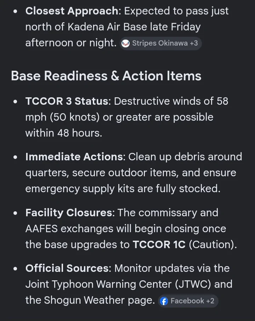Click the bullet point beside Official Sources

[15, 269]
